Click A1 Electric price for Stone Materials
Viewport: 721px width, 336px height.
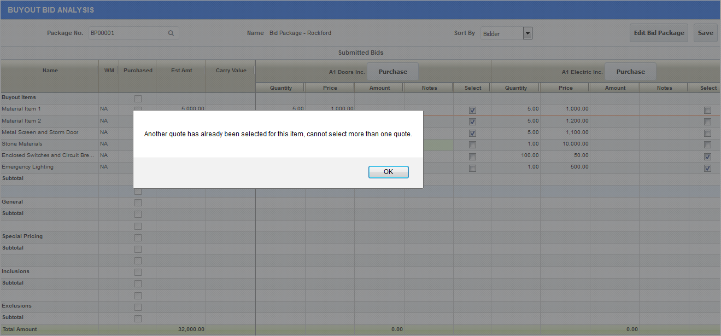pos(565,144)
